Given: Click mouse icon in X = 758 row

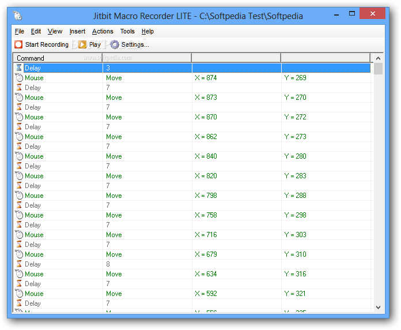Looking at the screenshot, I should coord(19,215).
